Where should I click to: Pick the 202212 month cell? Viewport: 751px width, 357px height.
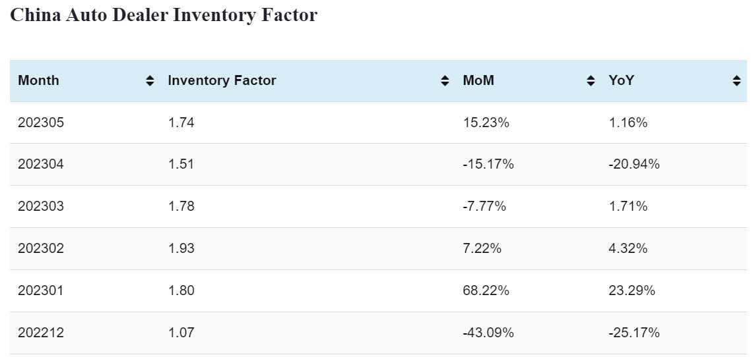tap(41, 333)
